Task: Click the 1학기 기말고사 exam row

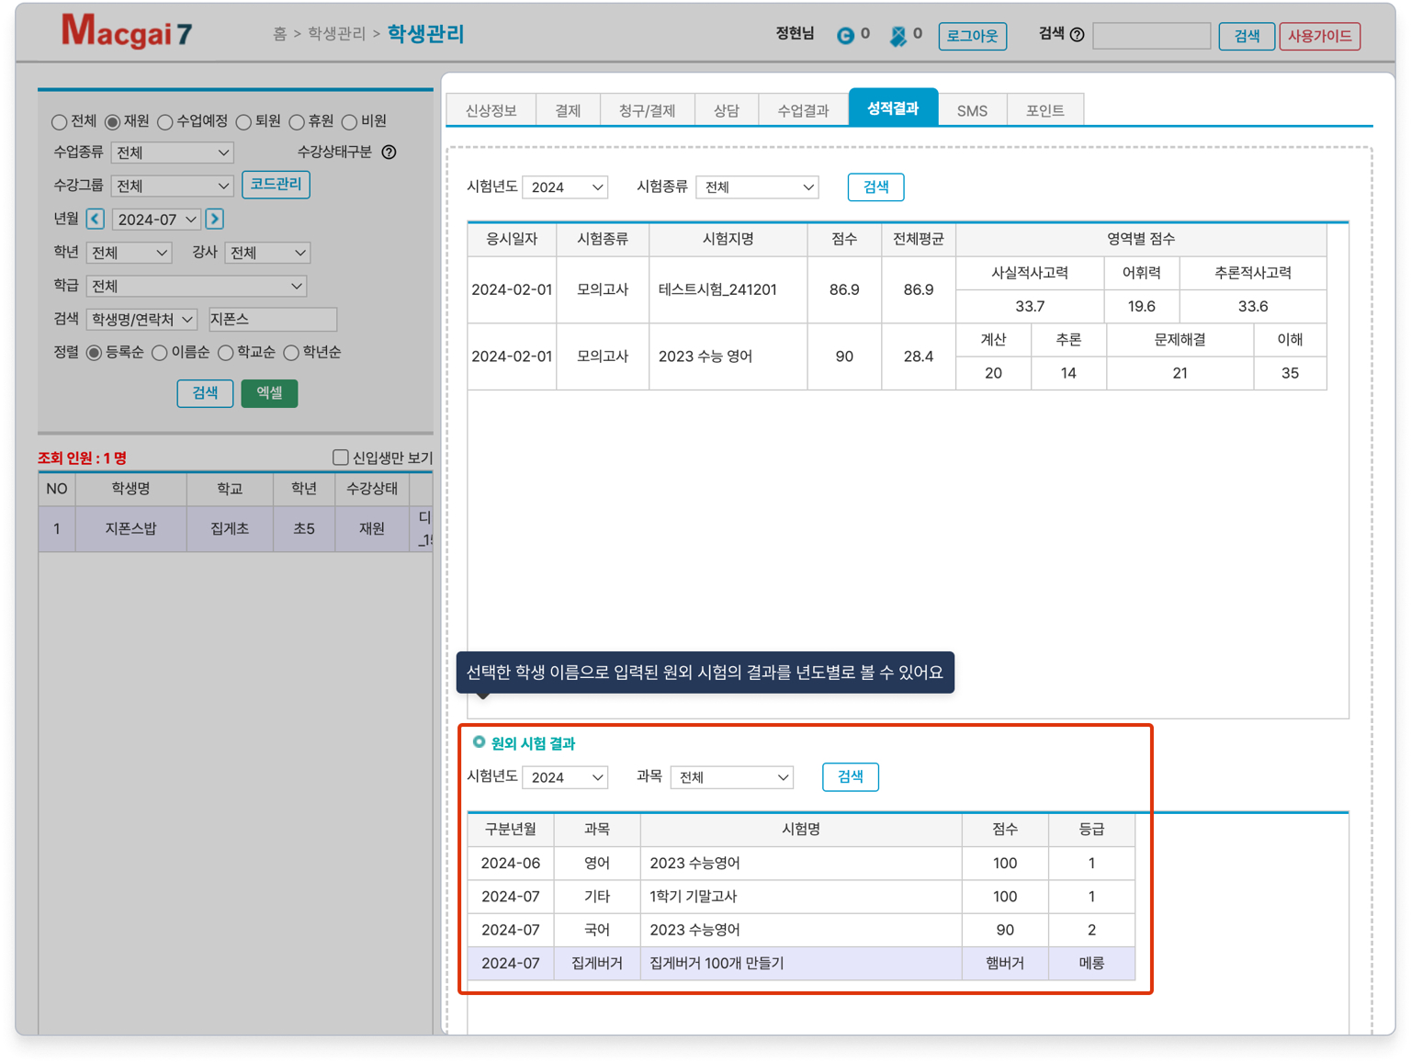Action: pos(801,897)
